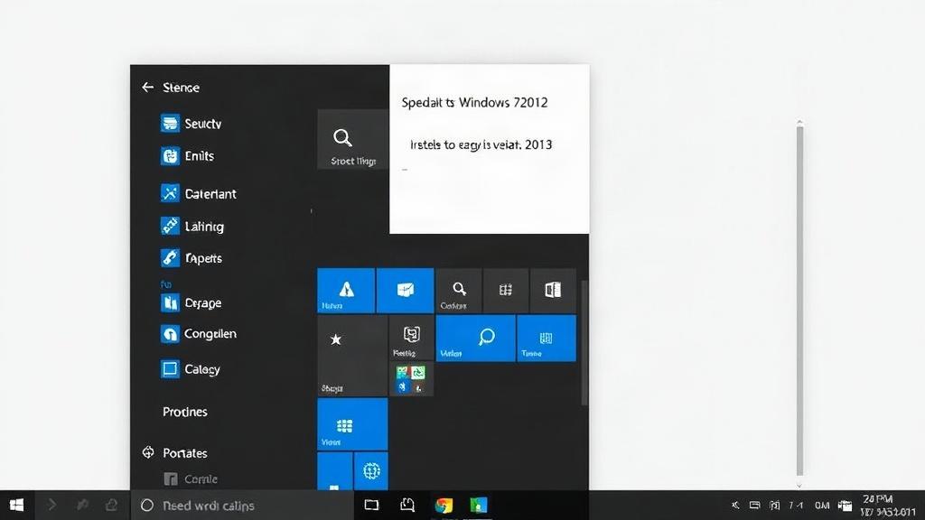Click the down arrow of the right scrollbar
Viewport: 925px width, 520px height.
point(800,485)
